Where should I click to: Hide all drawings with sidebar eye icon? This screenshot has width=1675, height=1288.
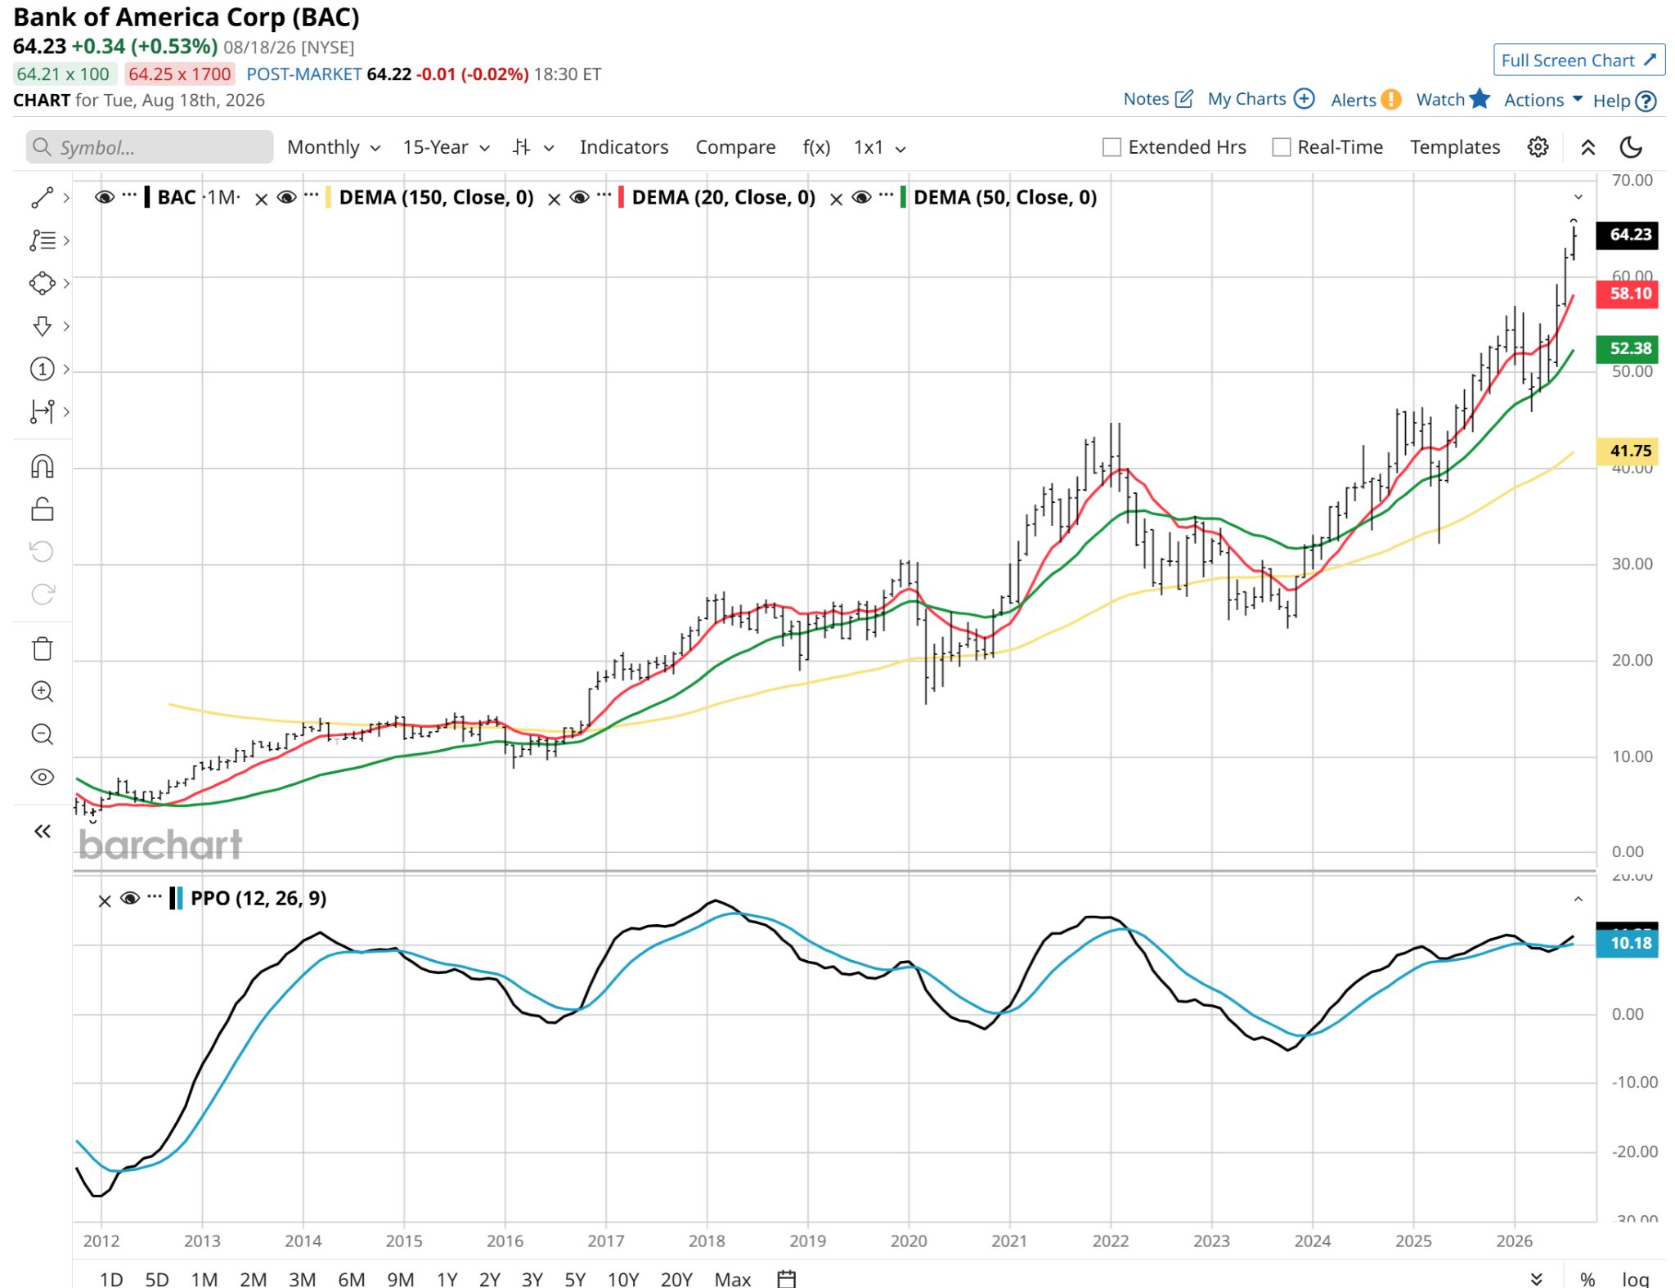click(42, 777)
